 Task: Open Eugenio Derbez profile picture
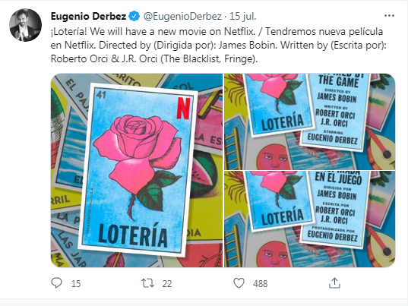pos(25,25)
